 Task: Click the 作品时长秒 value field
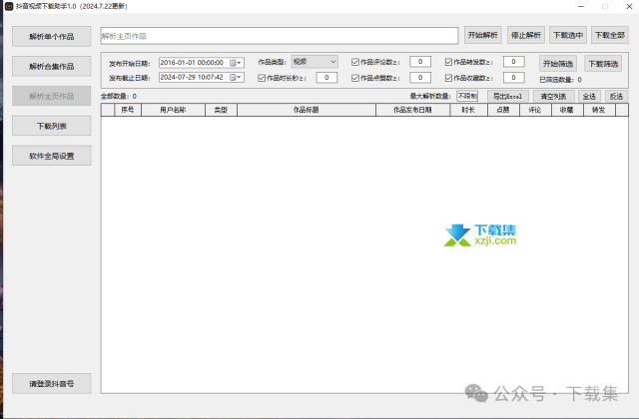point(326,78)
